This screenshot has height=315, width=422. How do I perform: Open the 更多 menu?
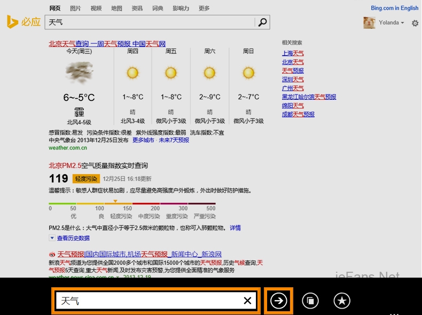204,9
